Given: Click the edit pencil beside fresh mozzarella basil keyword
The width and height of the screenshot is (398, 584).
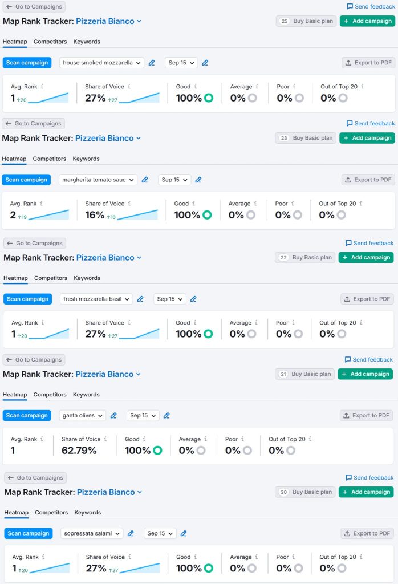Looking at the screenshot, I should pyautogui.click(x=140, y=299).
